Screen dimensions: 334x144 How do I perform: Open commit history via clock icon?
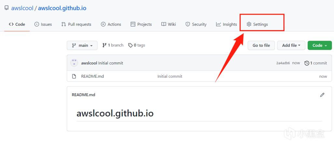(307, 63)
